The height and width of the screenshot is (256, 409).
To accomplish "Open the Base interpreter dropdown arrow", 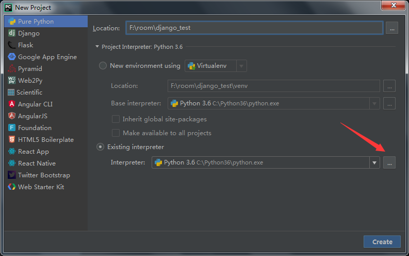I will pyautogui.click(x=374, y=103).
